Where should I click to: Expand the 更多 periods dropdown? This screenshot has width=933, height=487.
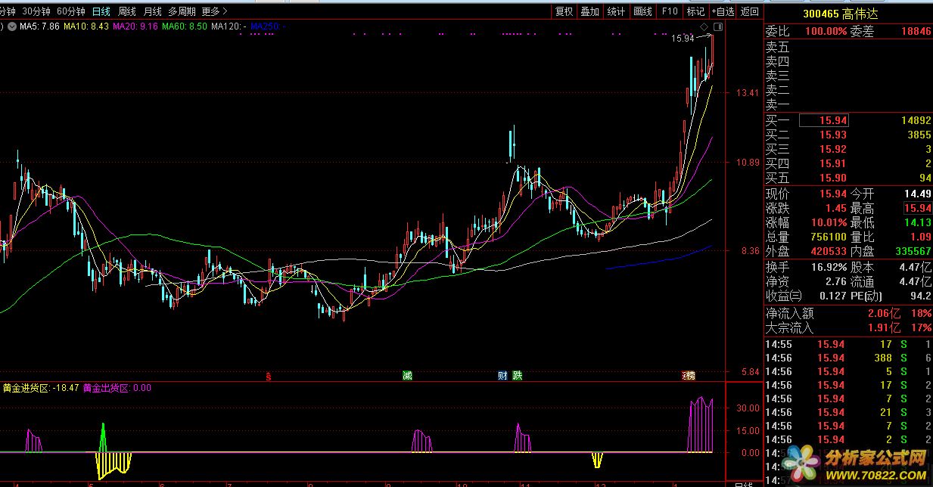point(213,11)
